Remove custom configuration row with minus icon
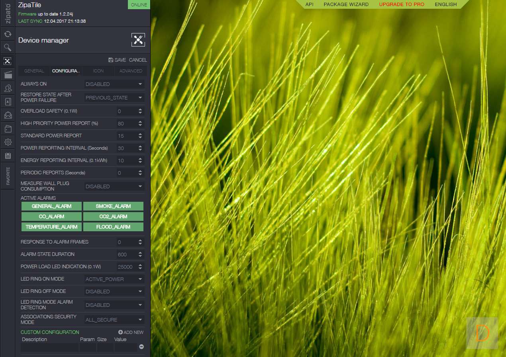The height and width of the screenshot is (357, 506). coord(141,347)
